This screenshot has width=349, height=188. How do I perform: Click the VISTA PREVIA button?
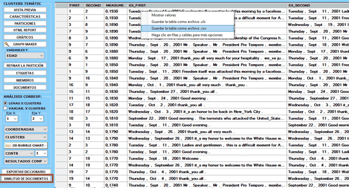(25, 10)
